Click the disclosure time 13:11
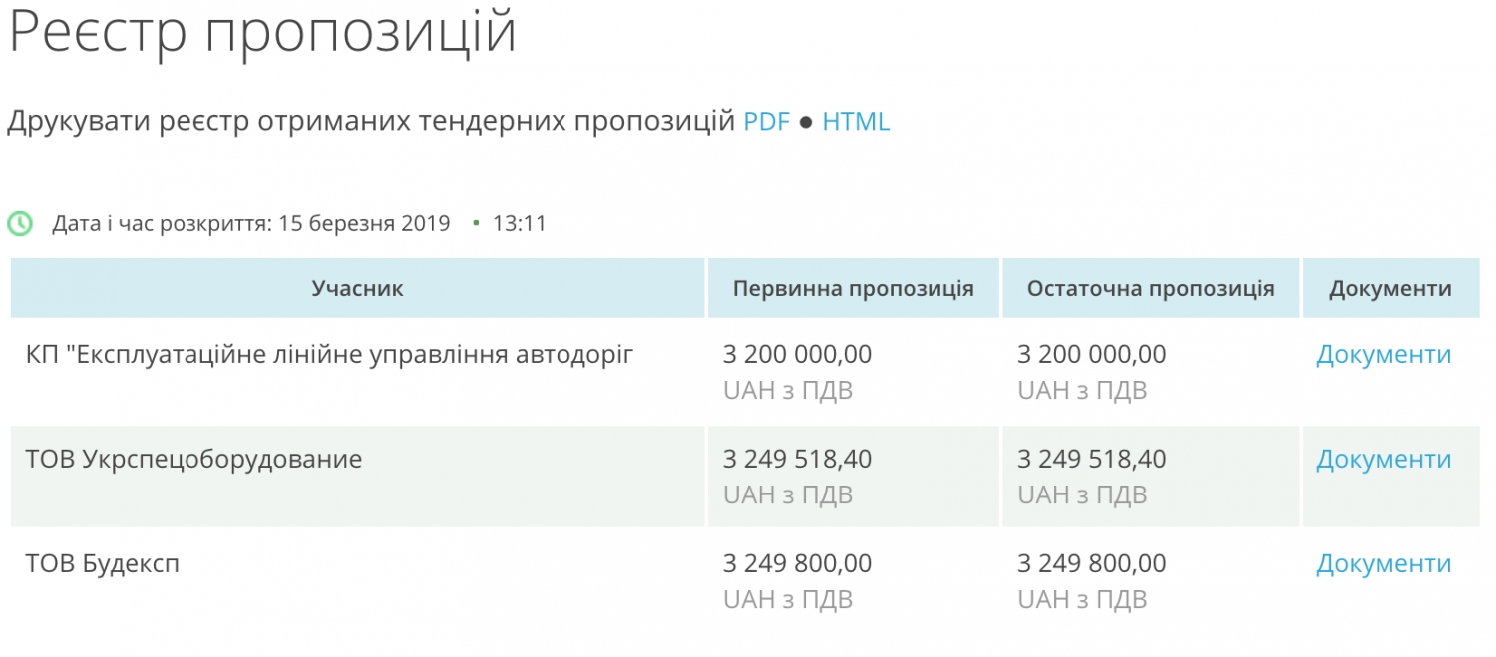 tap(519, 223)
